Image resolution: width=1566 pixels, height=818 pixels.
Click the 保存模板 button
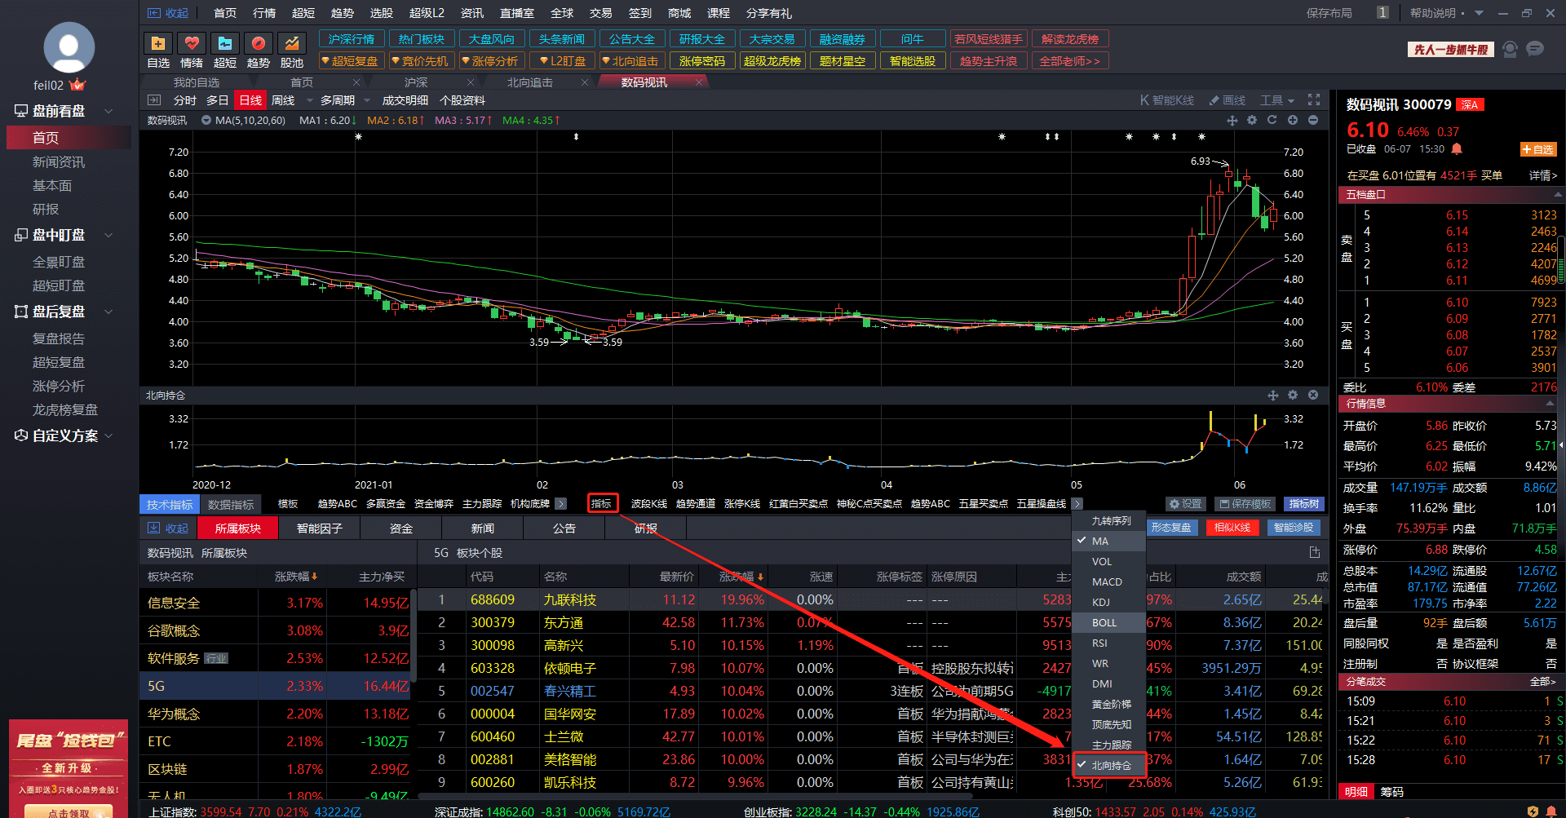1245,504
